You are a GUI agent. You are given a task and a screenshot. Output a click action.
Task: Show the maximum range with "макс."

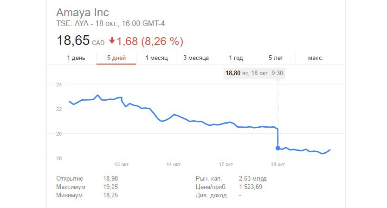pyautogui.click(x=316, y=58)
